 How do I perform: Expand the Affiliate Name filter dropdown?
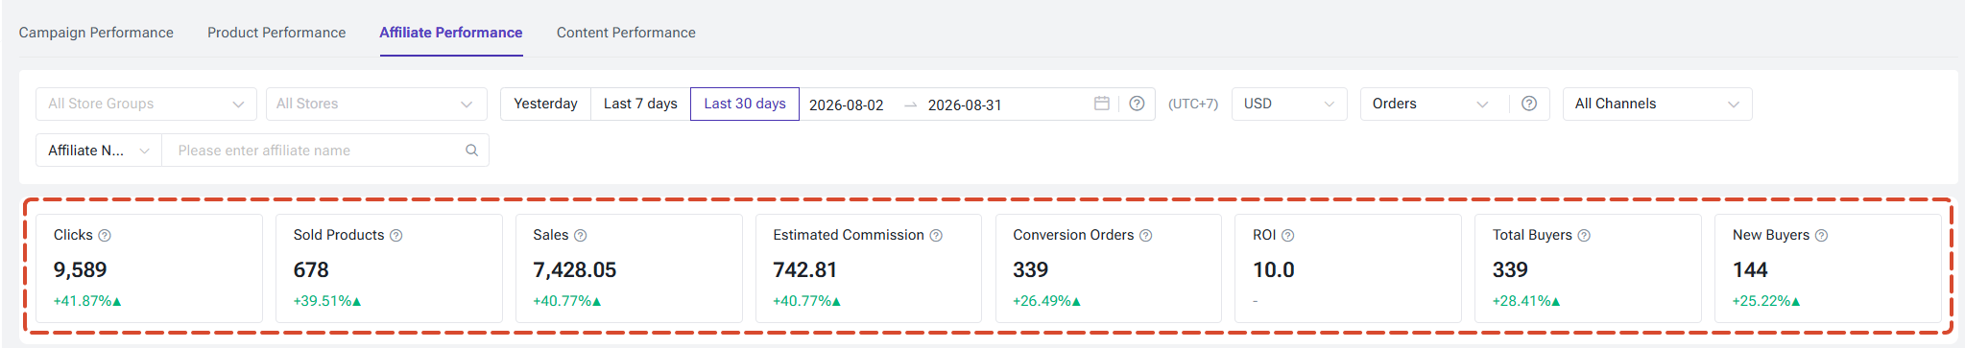(x=99, y=151)
